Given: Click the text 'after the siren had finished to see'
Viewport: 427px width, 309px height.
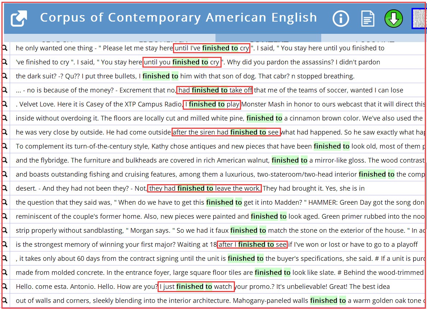Looking at the screenshot, I should point(226,132).
